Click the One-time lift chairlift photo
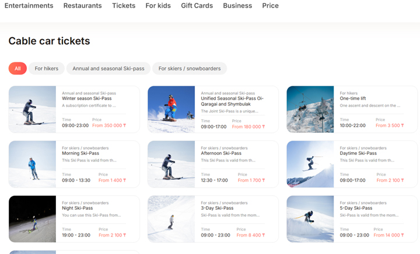This screenshot has height=254, width=420. [x=310, y=110]
